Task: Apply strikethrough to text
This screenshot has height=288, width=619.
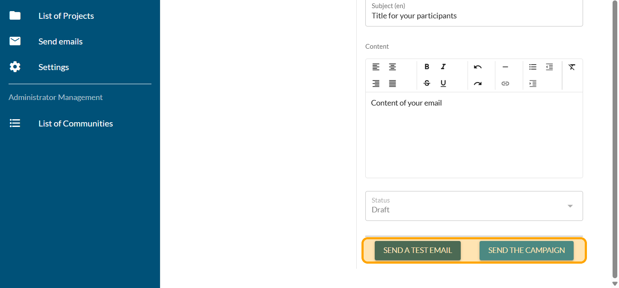Action: tap(426, 84)
